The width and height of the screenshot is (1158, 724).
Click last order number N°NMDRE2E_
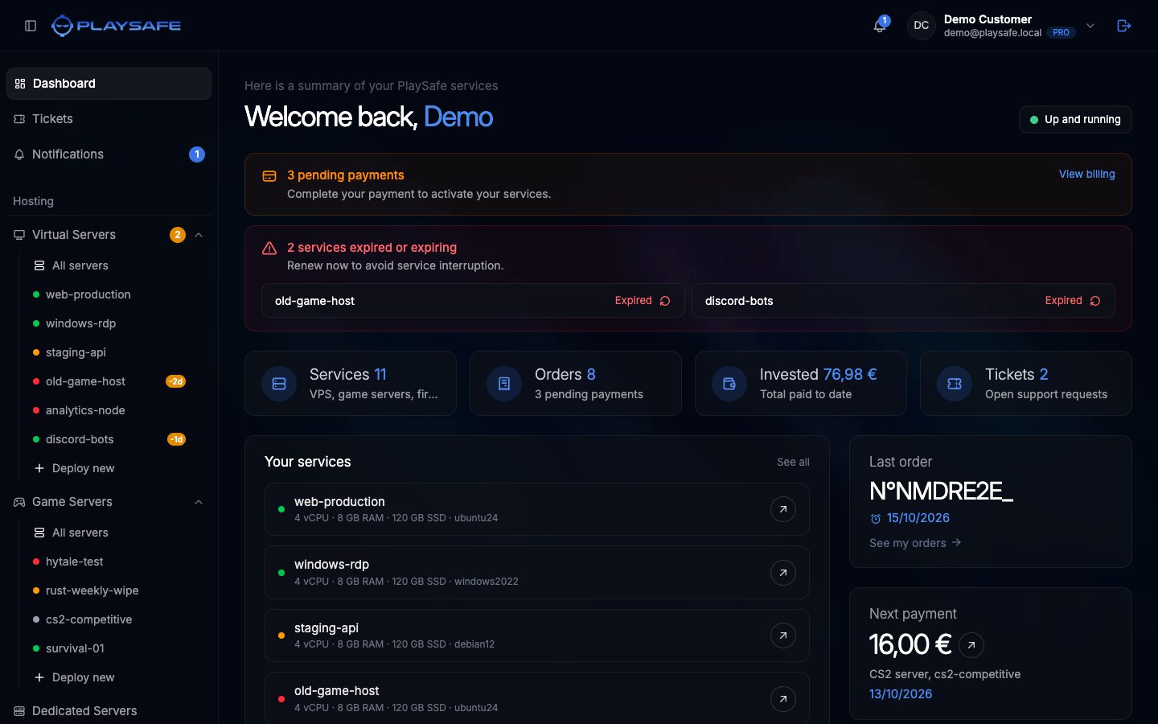click(941, 491)
